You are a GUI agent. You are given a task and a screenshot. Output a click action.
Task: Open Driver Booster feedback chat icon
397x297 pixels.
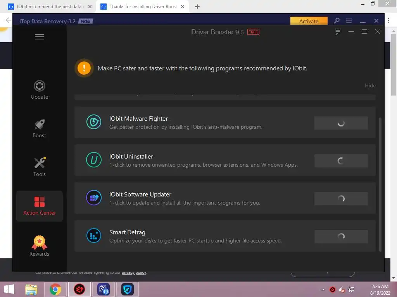point(338,32)
